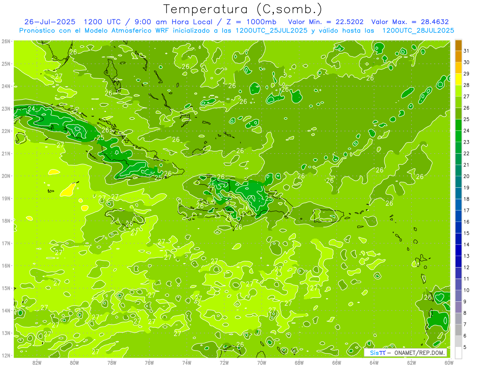Click the color bar scale label '20'

coord(467,176)
